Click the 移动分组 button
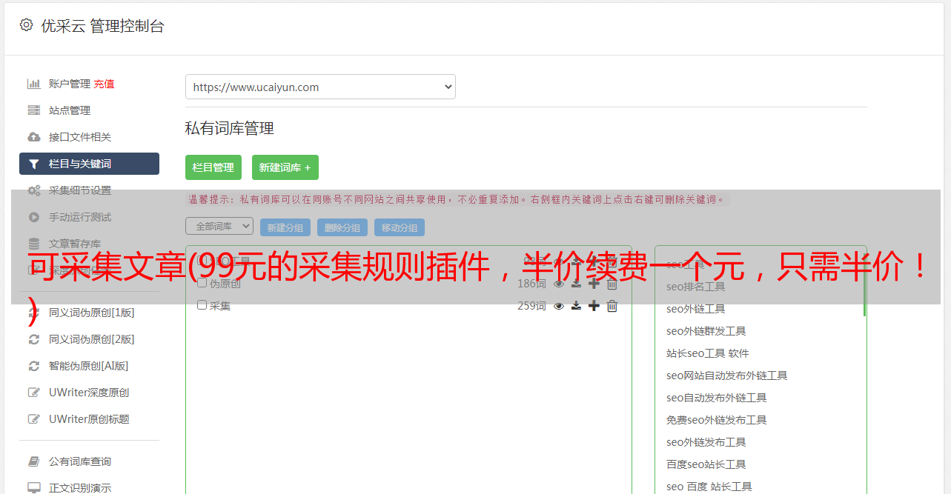 point(400,227)
